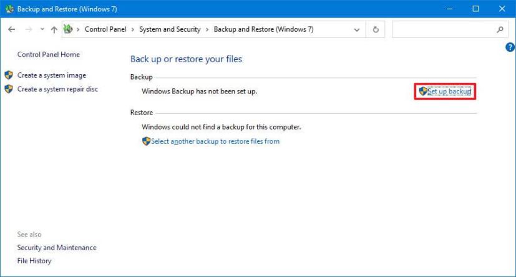
Task: Click the Set up backup link
Action: [x=449, y=92]
